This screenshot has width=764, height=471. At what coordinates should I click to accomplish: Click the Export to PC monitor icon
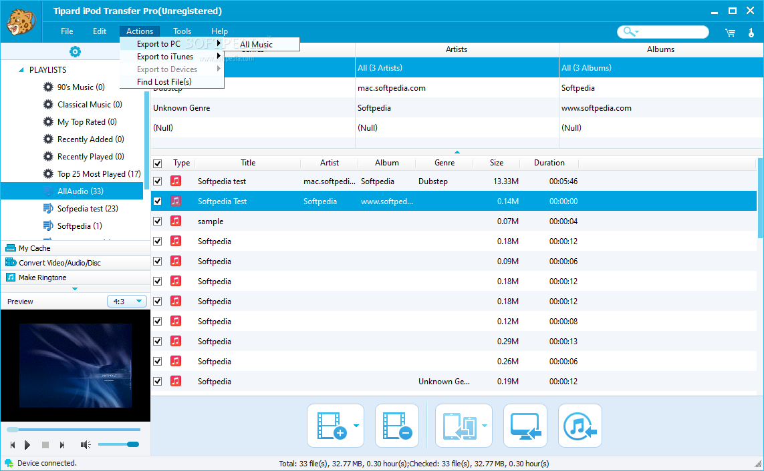tap(525, 426)
